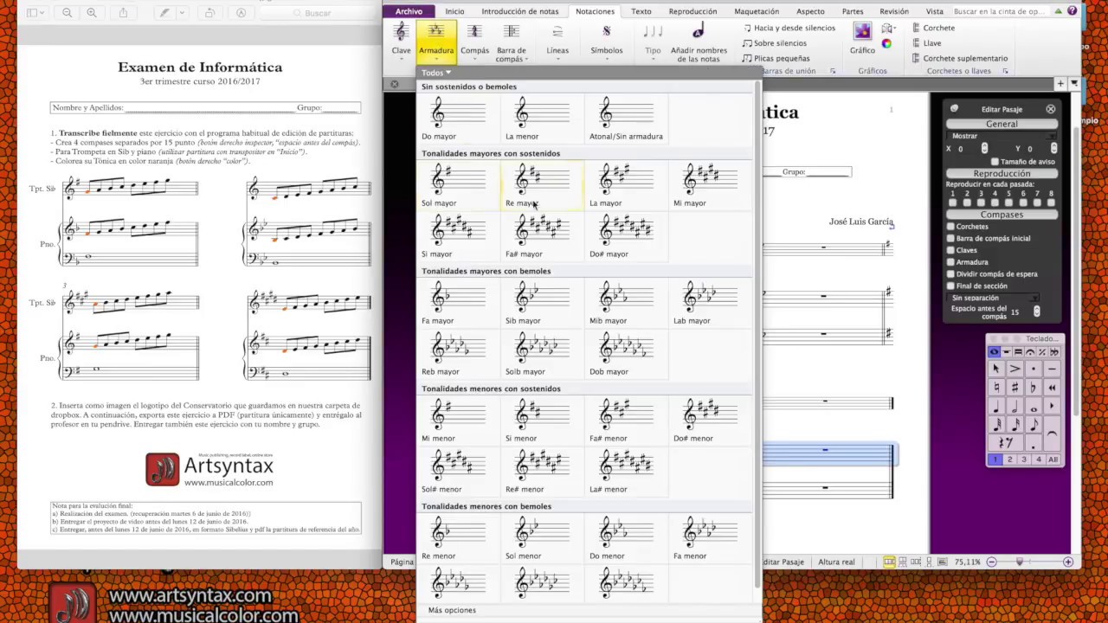The height and width of the screenshot is (623, 1108).
Task: Click zoom in magnifier in Preview toolbar
Action: [x=91, y=13]
